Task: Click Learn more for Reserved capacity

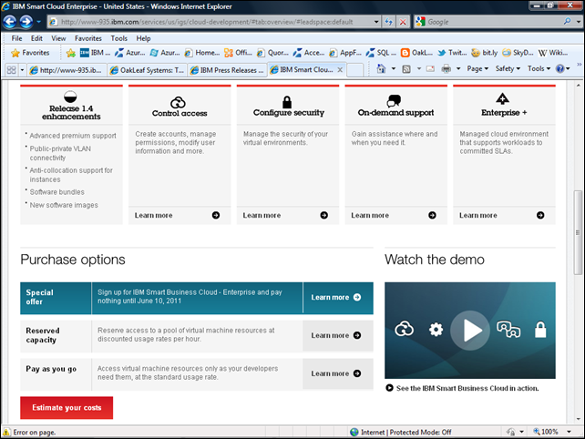Action: coord(336,335)
